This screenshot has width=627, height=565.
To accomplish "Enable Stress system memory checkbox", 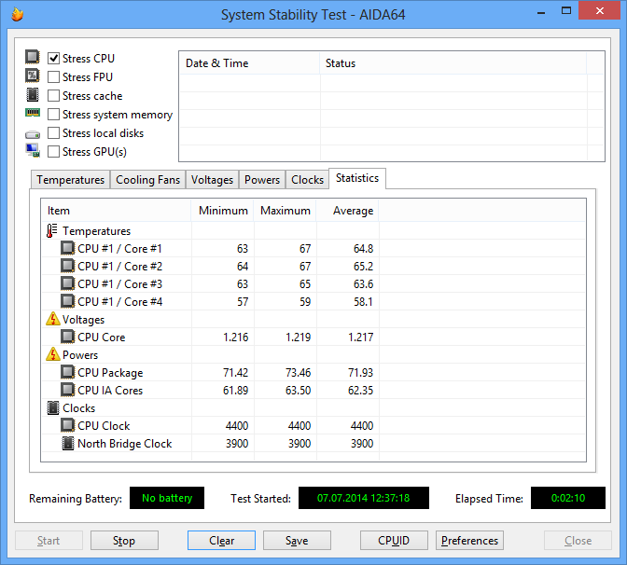I will click(x=53, y=115).
